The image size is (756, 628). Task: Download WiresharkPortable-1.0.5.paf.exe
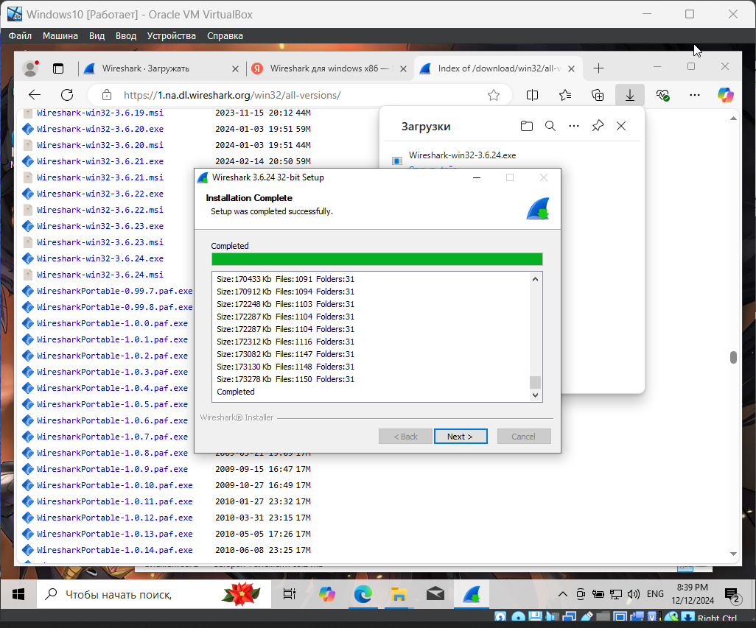(112, 404)
